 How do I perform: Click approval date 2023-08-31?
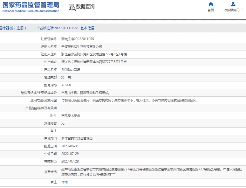(x=70, y=146)
